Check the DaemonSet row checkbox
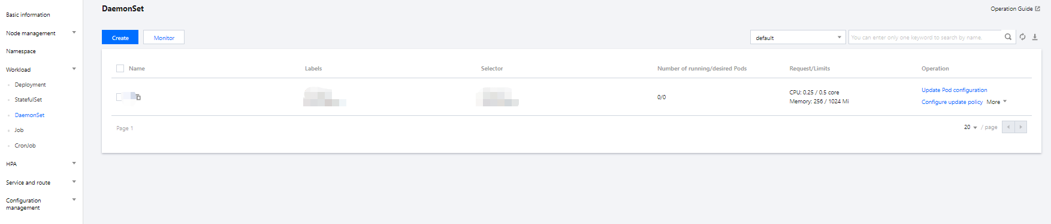 click(119, 97)
